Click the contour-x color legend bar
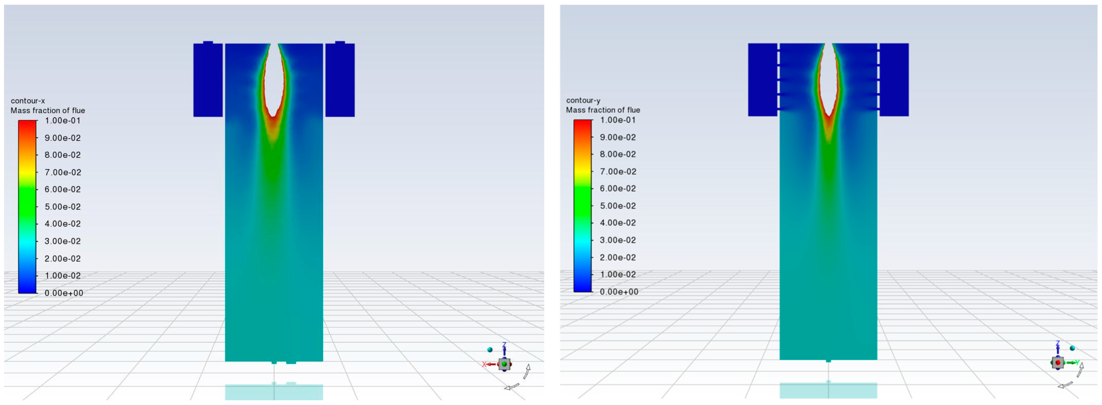The width and height of the screenshot is (1102, 405). tap(27, 207)
